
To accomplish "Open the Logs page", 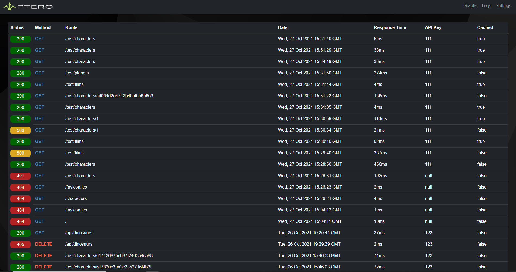I will pyautogui.click(x=486, y=5).
